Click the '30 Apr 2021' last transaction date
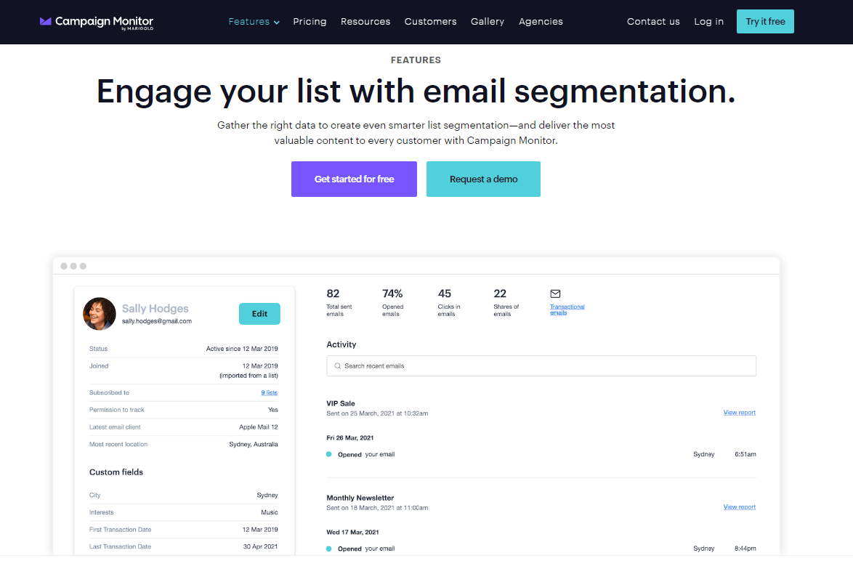This screenshot has height=574, width=853. 261,547
